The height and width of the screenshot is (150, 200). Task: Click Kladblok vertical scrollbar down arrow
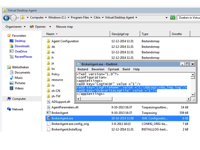click(x=193, y=95)
